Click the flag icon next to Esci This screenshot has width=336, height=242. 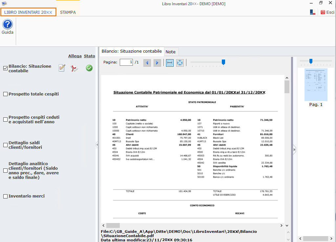click(313, 12)
